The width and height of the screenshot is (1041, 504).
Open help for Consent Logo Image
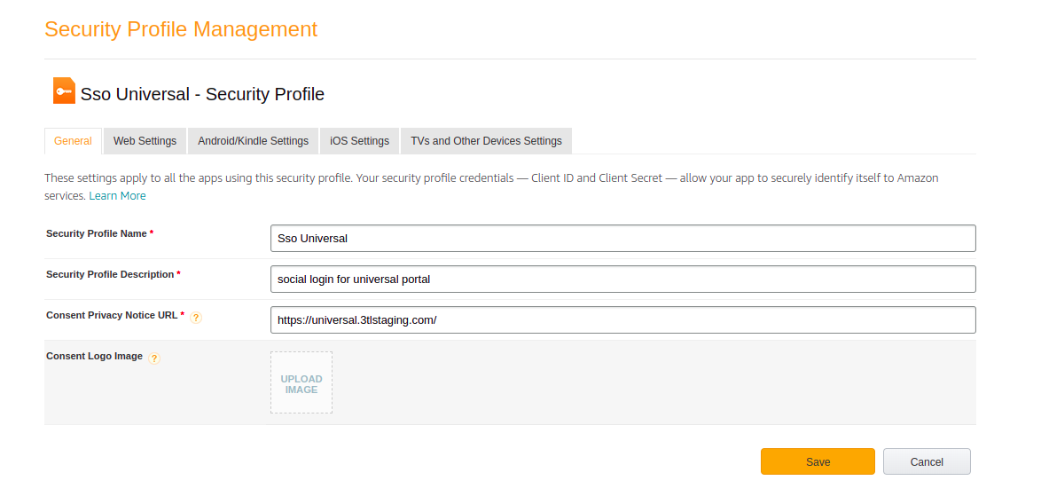[154, 358]
